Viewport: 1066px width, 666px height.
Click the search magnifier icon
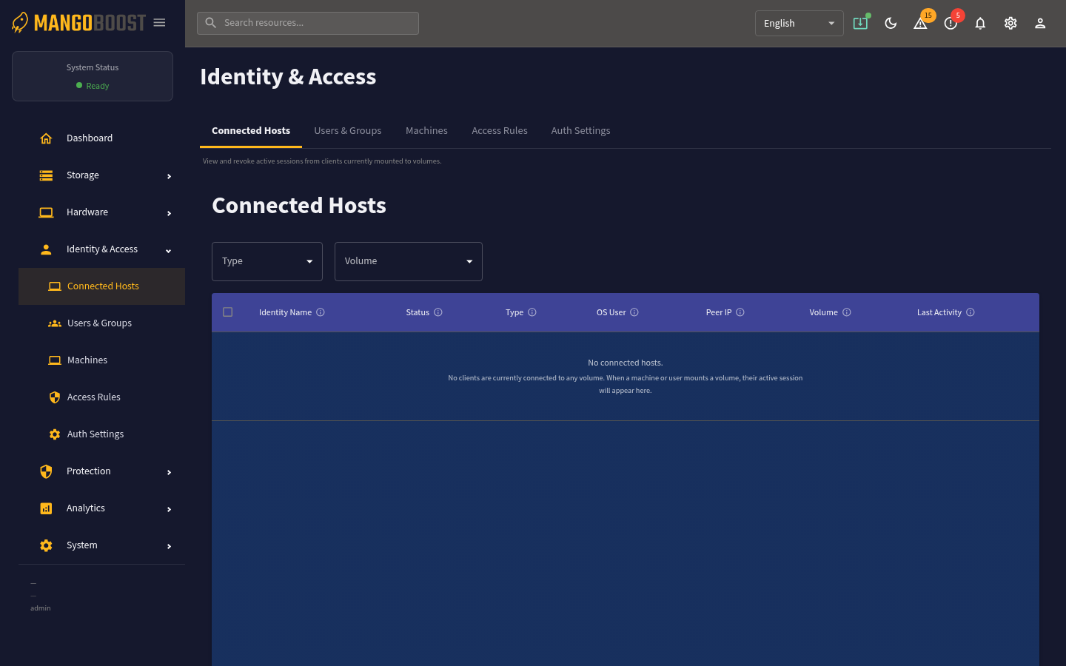pos(211,23)
